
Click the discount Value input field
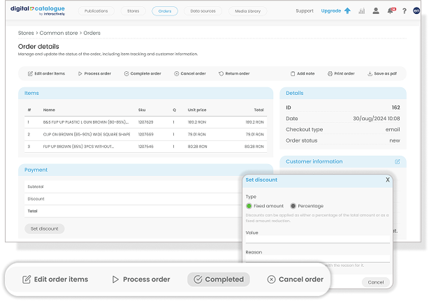click(317, 240)
